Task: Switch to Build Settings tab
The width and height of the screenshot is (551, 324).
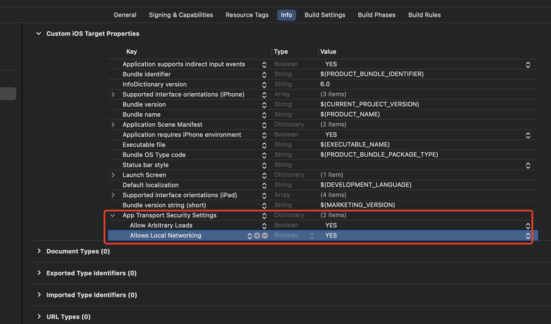Action: pos(325,15)
